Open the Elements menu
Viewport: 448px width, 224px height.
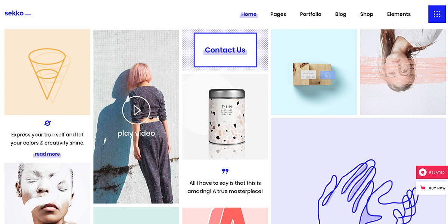399,14
